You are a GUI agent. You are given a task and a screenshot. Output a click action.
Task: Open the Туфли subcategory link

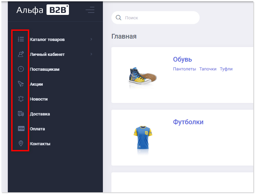[226, 69]
